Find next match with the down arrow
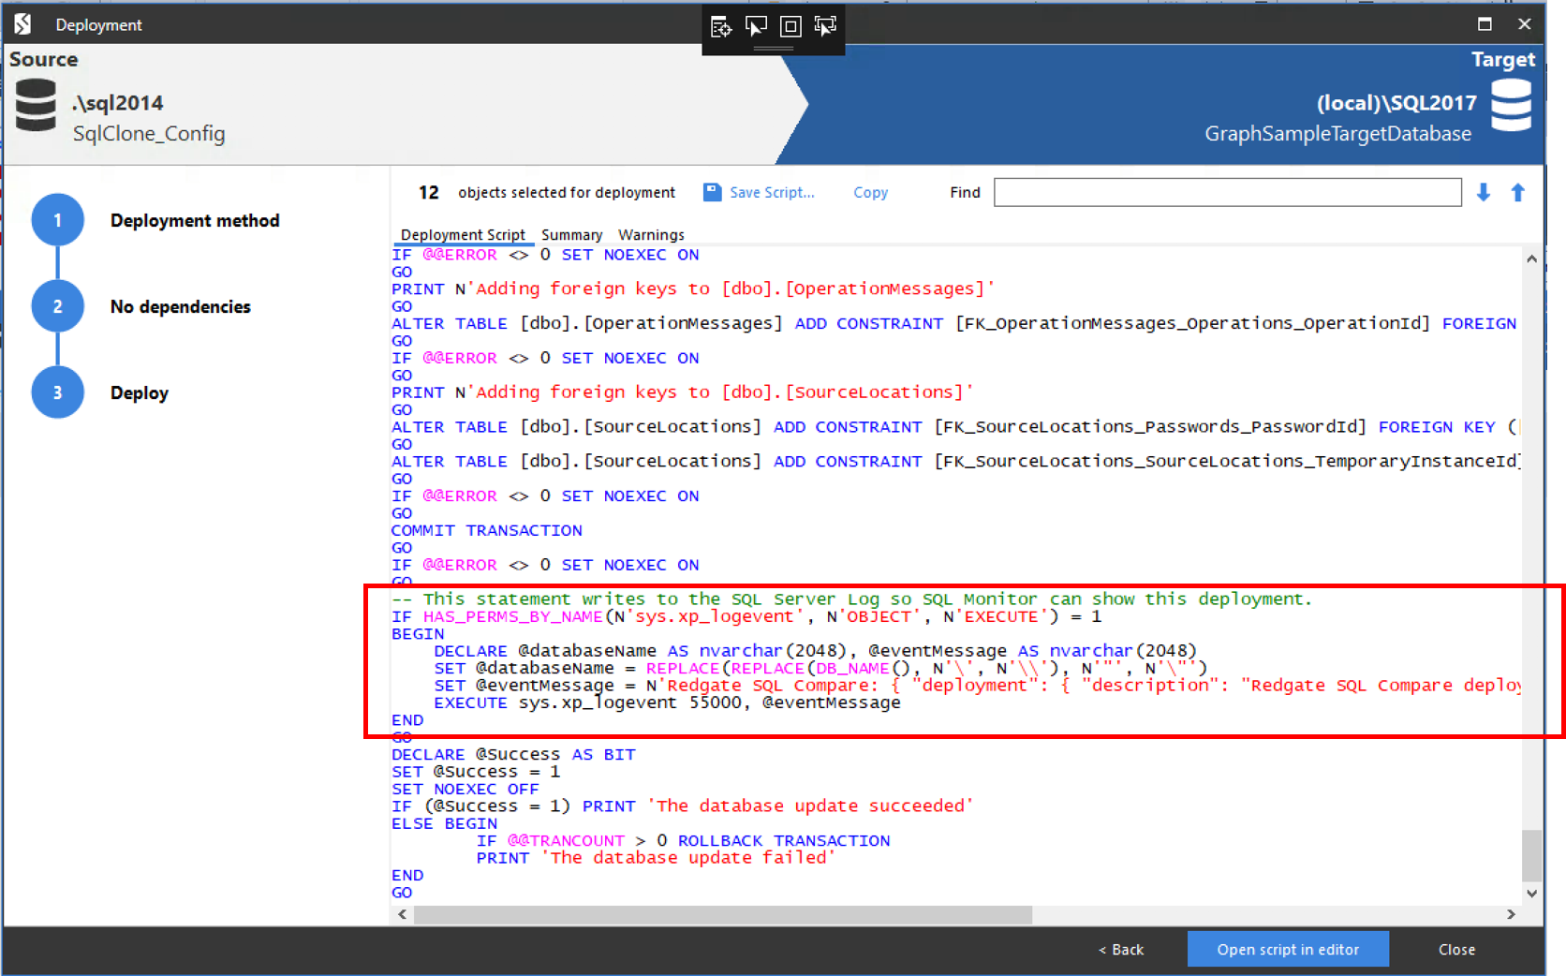The image size is (1566, 976). [x=1484, y=193]
